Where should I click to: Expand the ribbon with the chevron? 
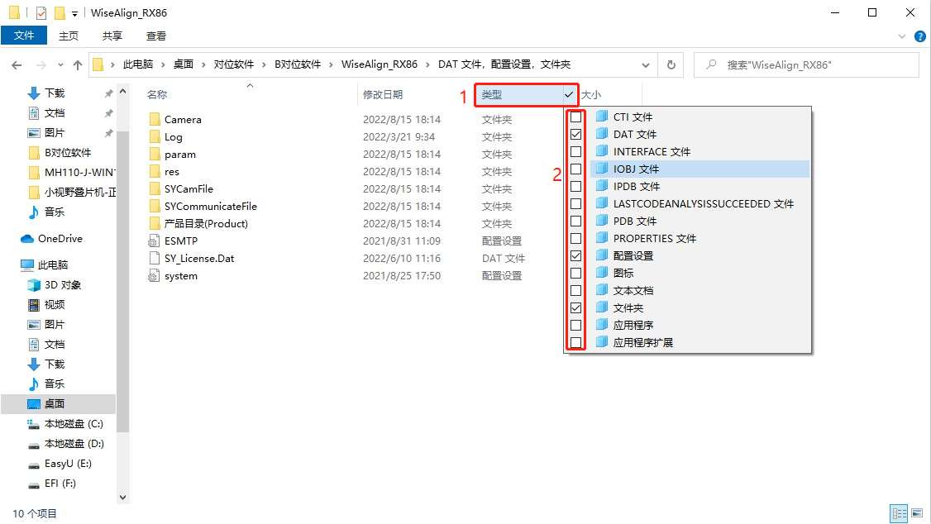903,36
